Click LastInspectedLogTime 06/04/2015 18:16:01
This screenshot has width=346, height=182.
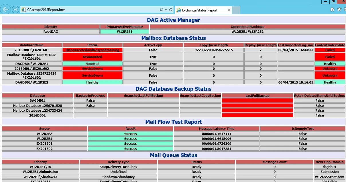pyautogui.click(x=296, y=82)
